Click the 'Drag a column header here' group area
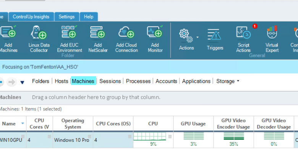The image size is (298, 155). coord(96,97)
